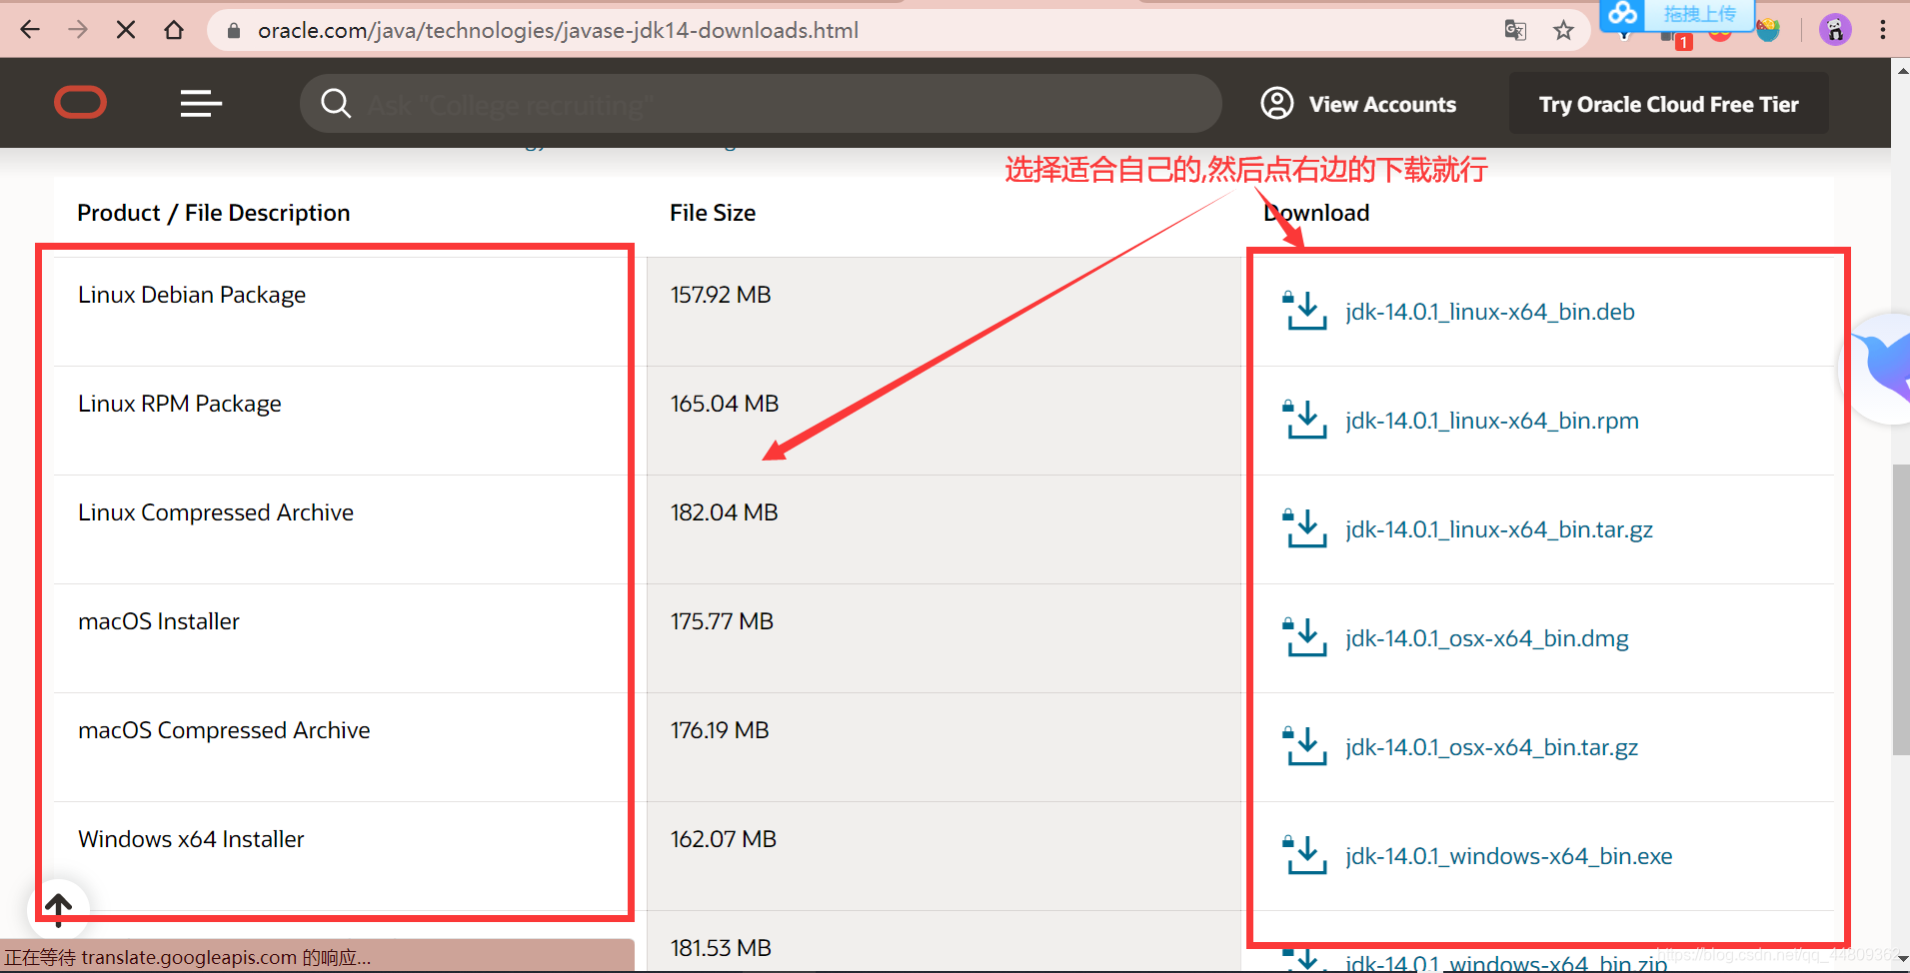Download jdk-14.0.1_osx-x64_bin.dmg link
Screen dimensions: 1910x973
point(1487,638)
